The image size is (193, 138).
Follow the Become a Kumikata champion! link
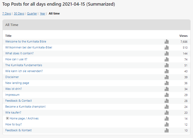point(26,107)
